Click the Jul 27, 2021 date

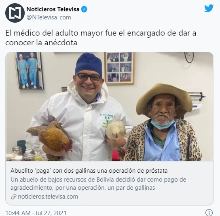pyautogui.click(x=51, y=213)
